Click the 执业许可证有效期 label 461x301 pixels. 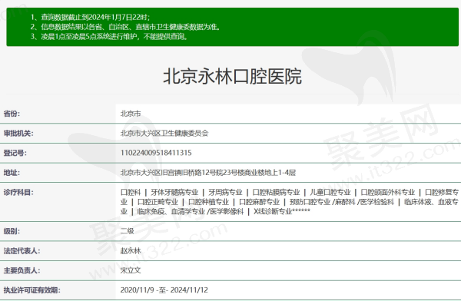pyautogui.click(x=32, y=290)
